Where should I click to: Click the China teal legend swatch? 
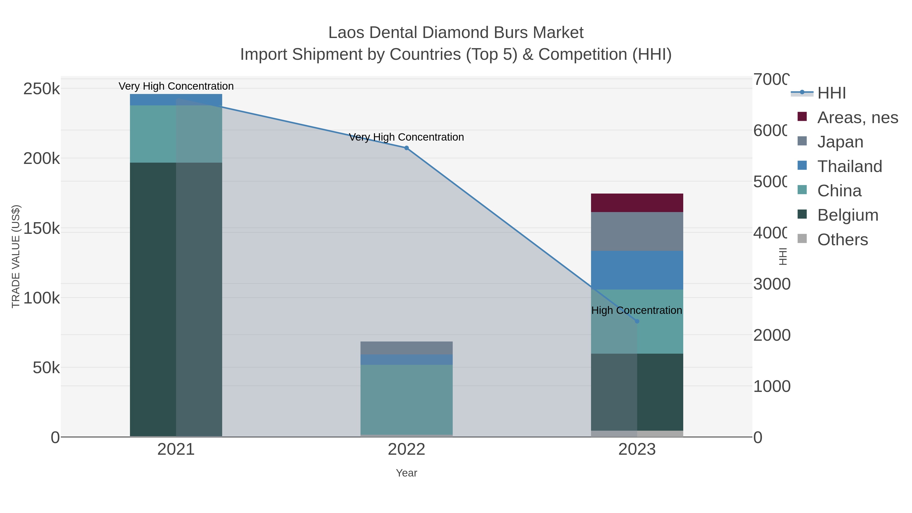tap(802, 190)
